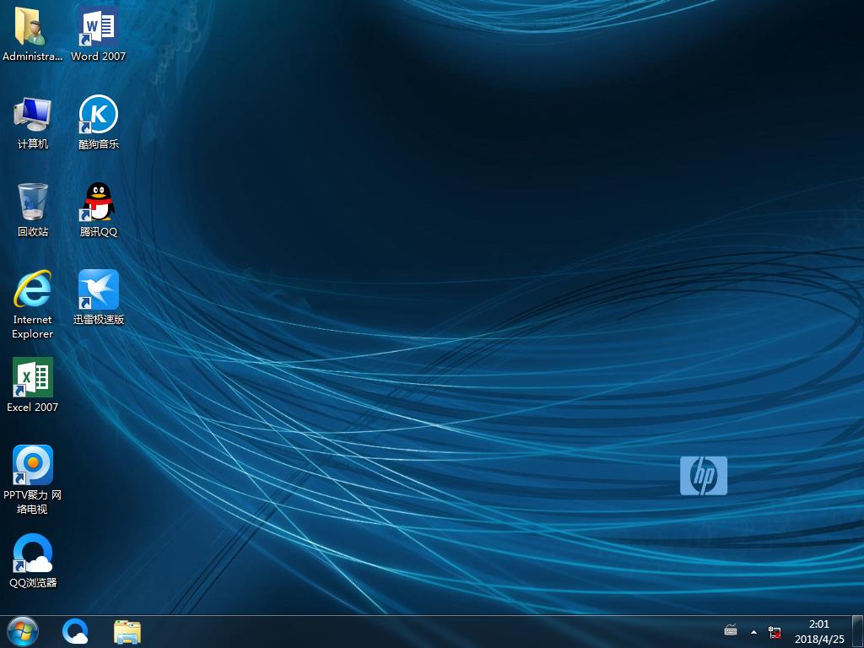Click the keyboard input method tray icon
Viewport: 864px width, 648px height.
(x=731, y=629)
